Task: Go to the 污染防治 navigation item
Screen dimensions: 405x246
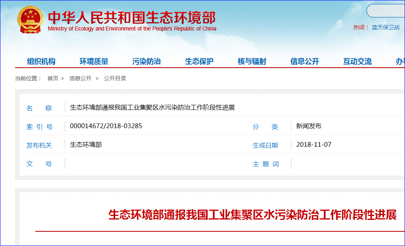Action: pyautogui.click(x=147, y=61)
